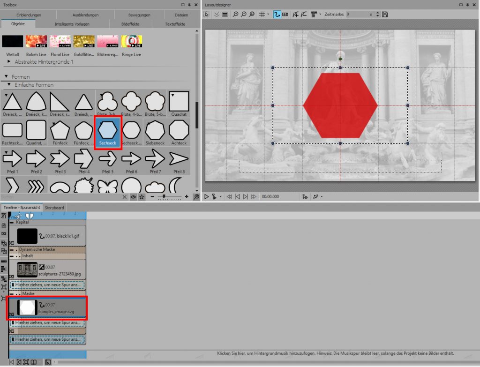Switch to the Storyboard tab

(54, 207)
